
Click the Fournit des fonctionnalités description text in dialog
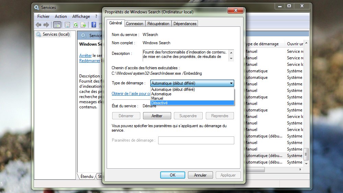185,55
